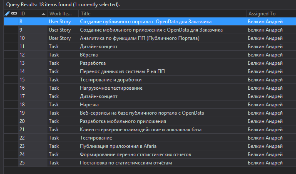This screenshot has width=296, height=174.
Task: Sort by the Work Ite... column header
Action: click(63, 14)
